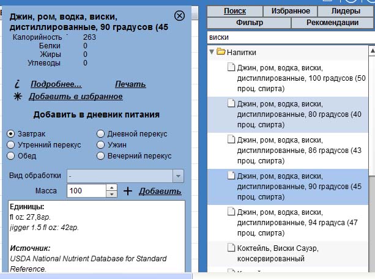Click the Напитки category label
This screenshot has width=375, height=279.
pos(241,52)
